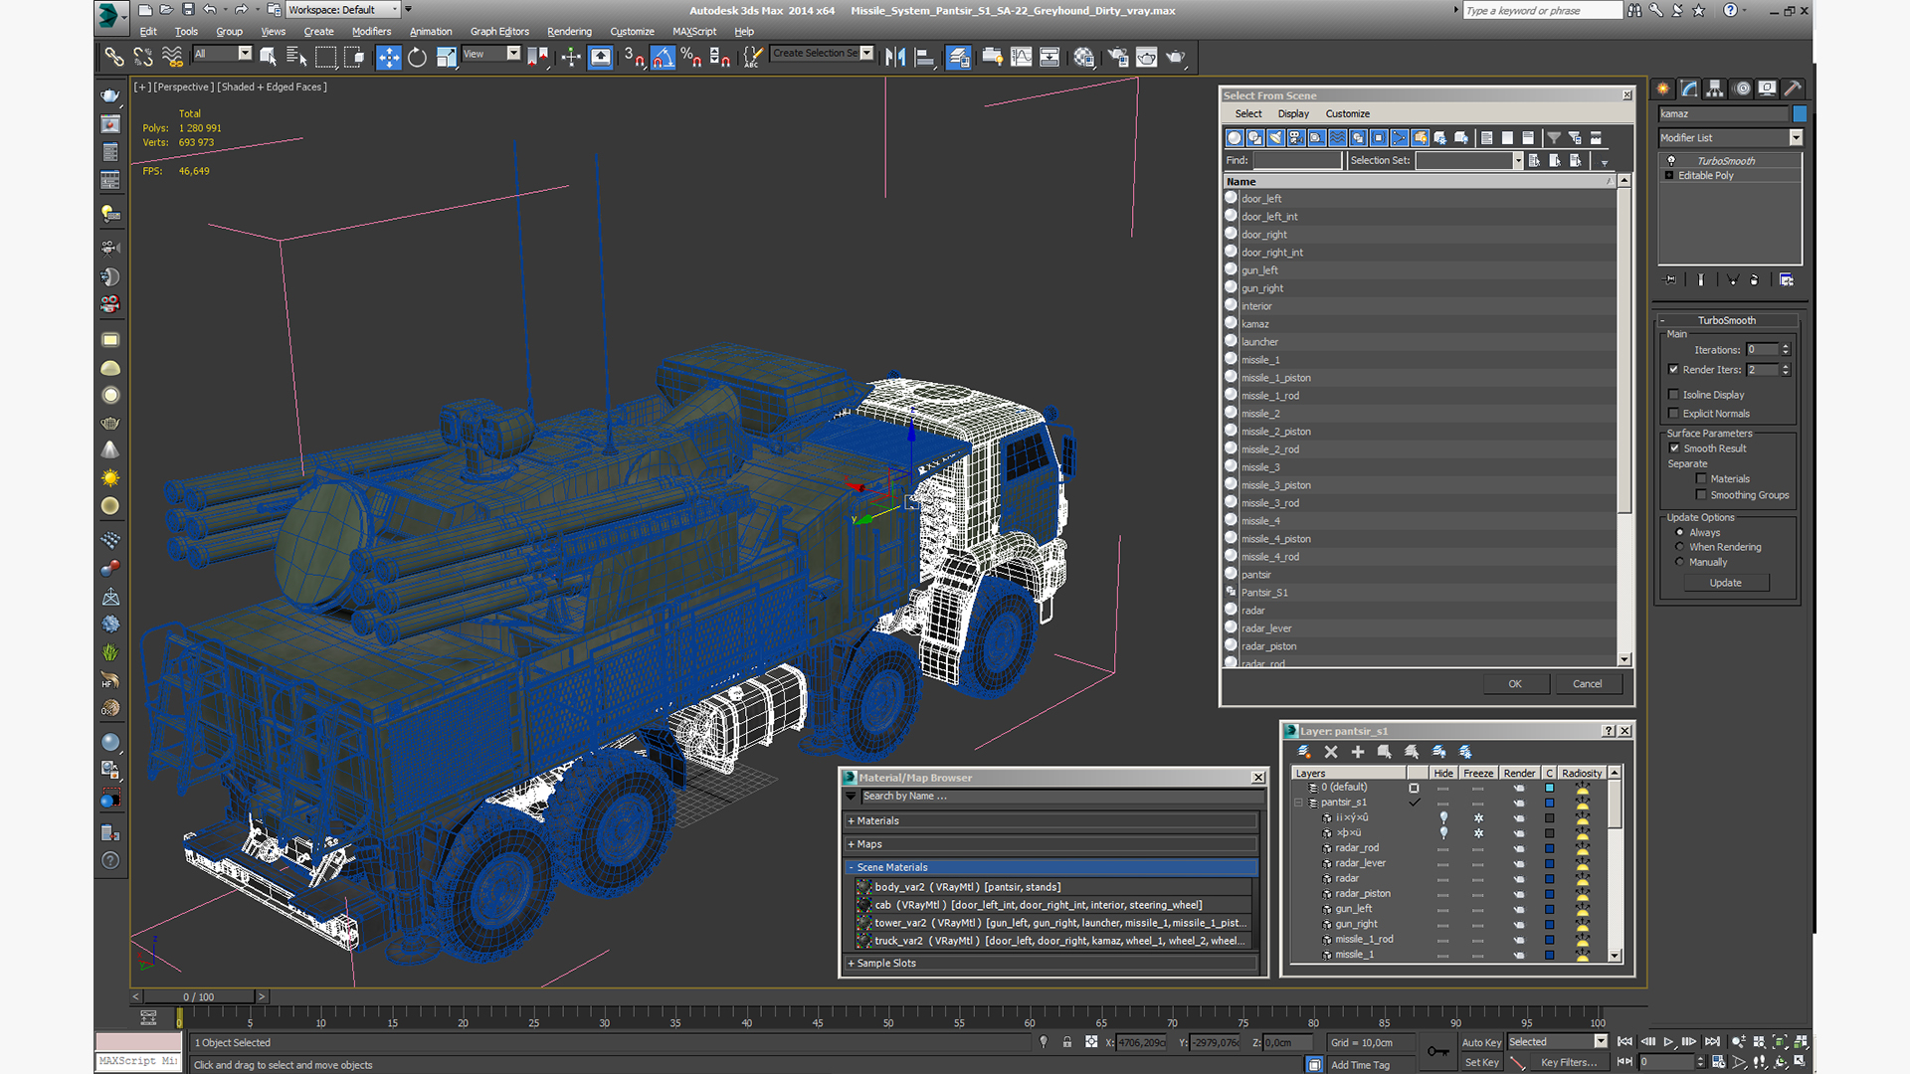Click Select Highlighted Objects and Layers icon
The height and width of the screenshot is (1074, 1910).
(1385, 752)
